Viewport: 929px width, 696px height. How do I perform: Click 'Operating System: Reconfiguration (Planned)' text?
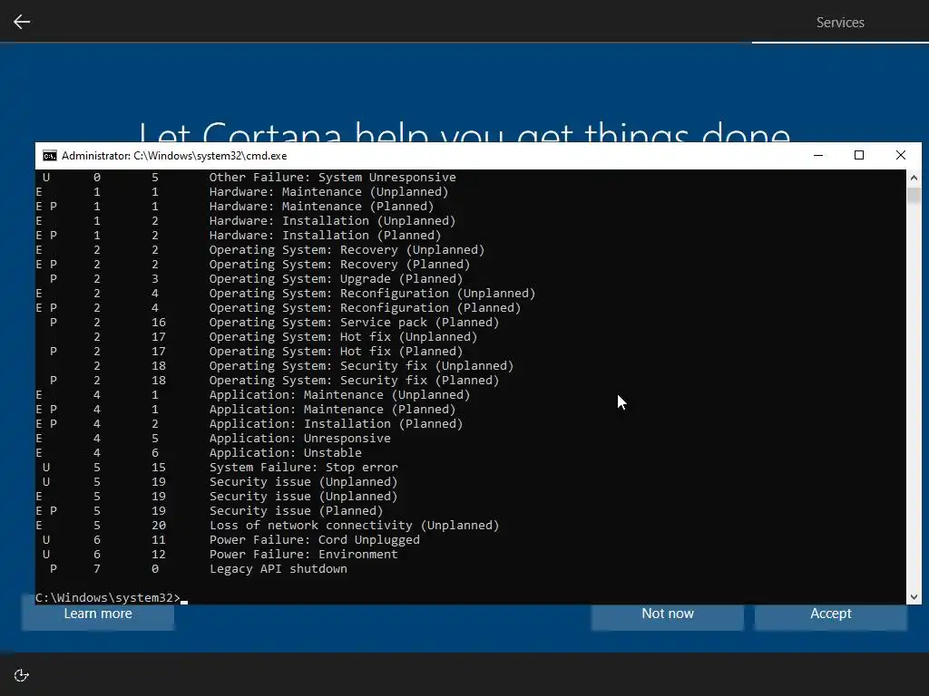(365, 308)
